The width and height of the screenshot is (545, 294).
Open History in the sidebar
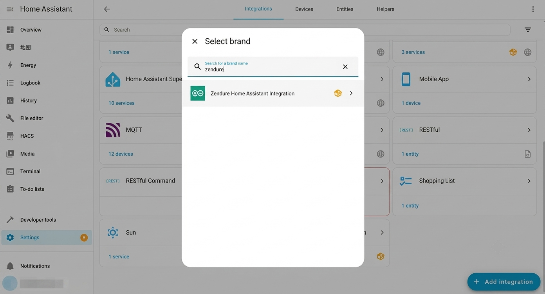(x=47, y=100)
